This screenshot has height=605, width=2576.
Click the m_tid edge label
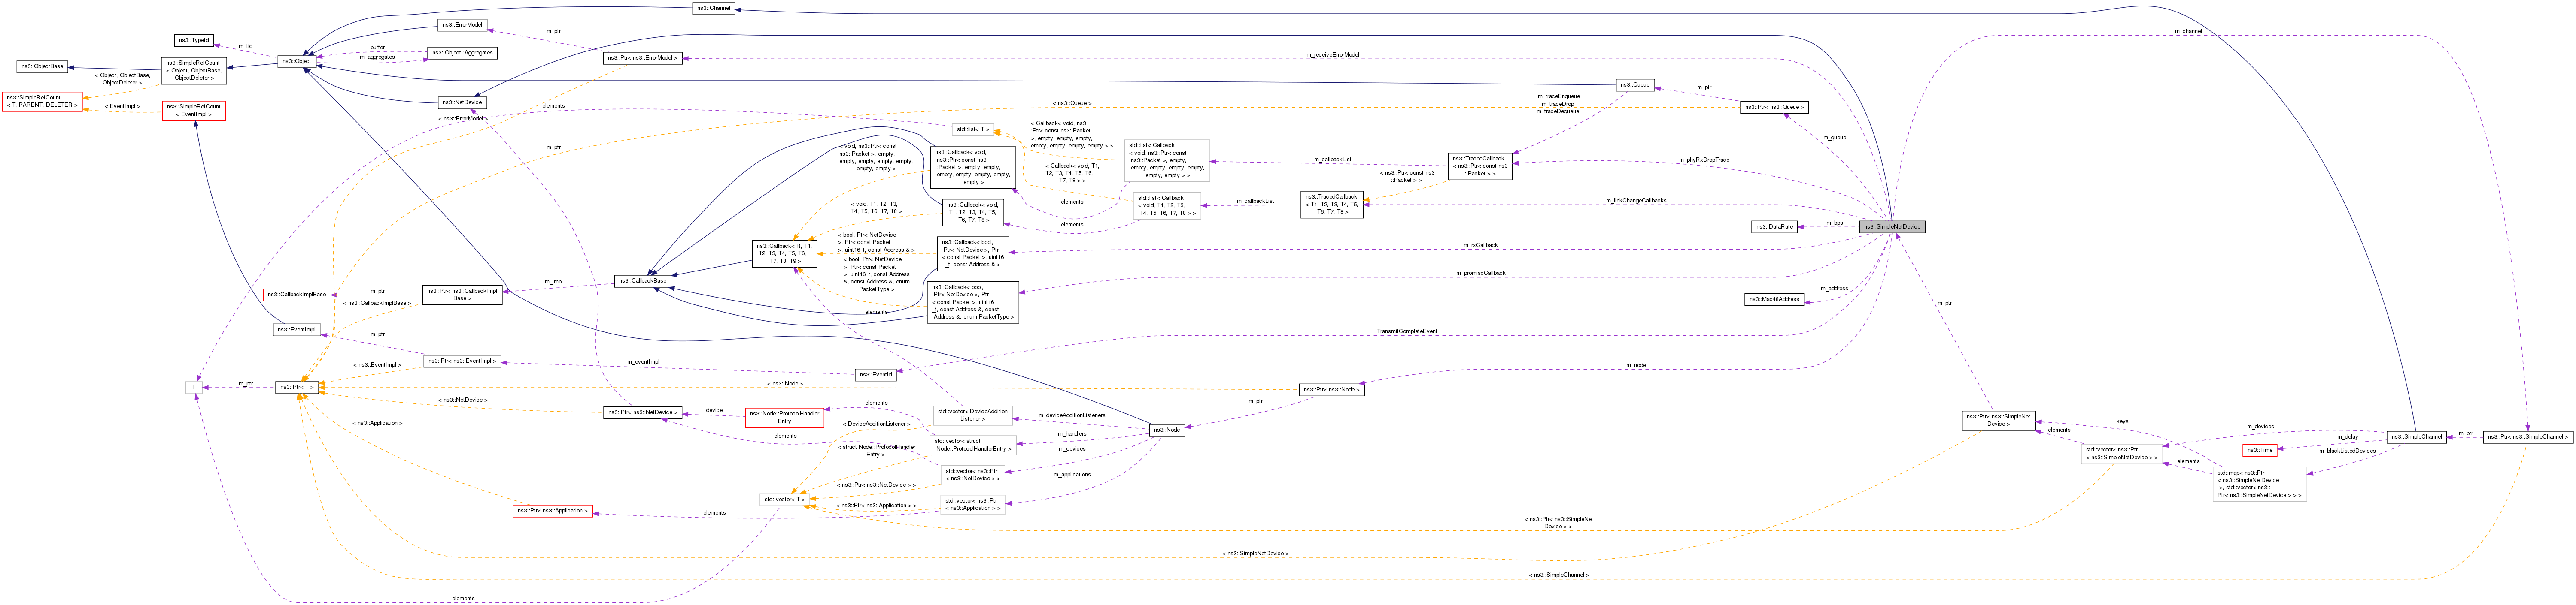(x=245, y=46)
